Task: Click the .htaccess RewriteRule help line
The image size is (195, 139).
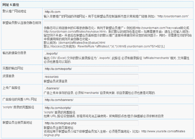Action: (x=104, y=46)
